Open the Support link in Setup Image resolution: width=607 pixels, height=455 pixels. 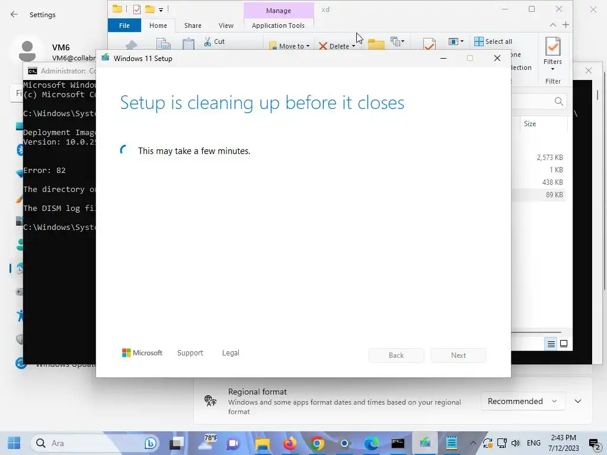190,353
